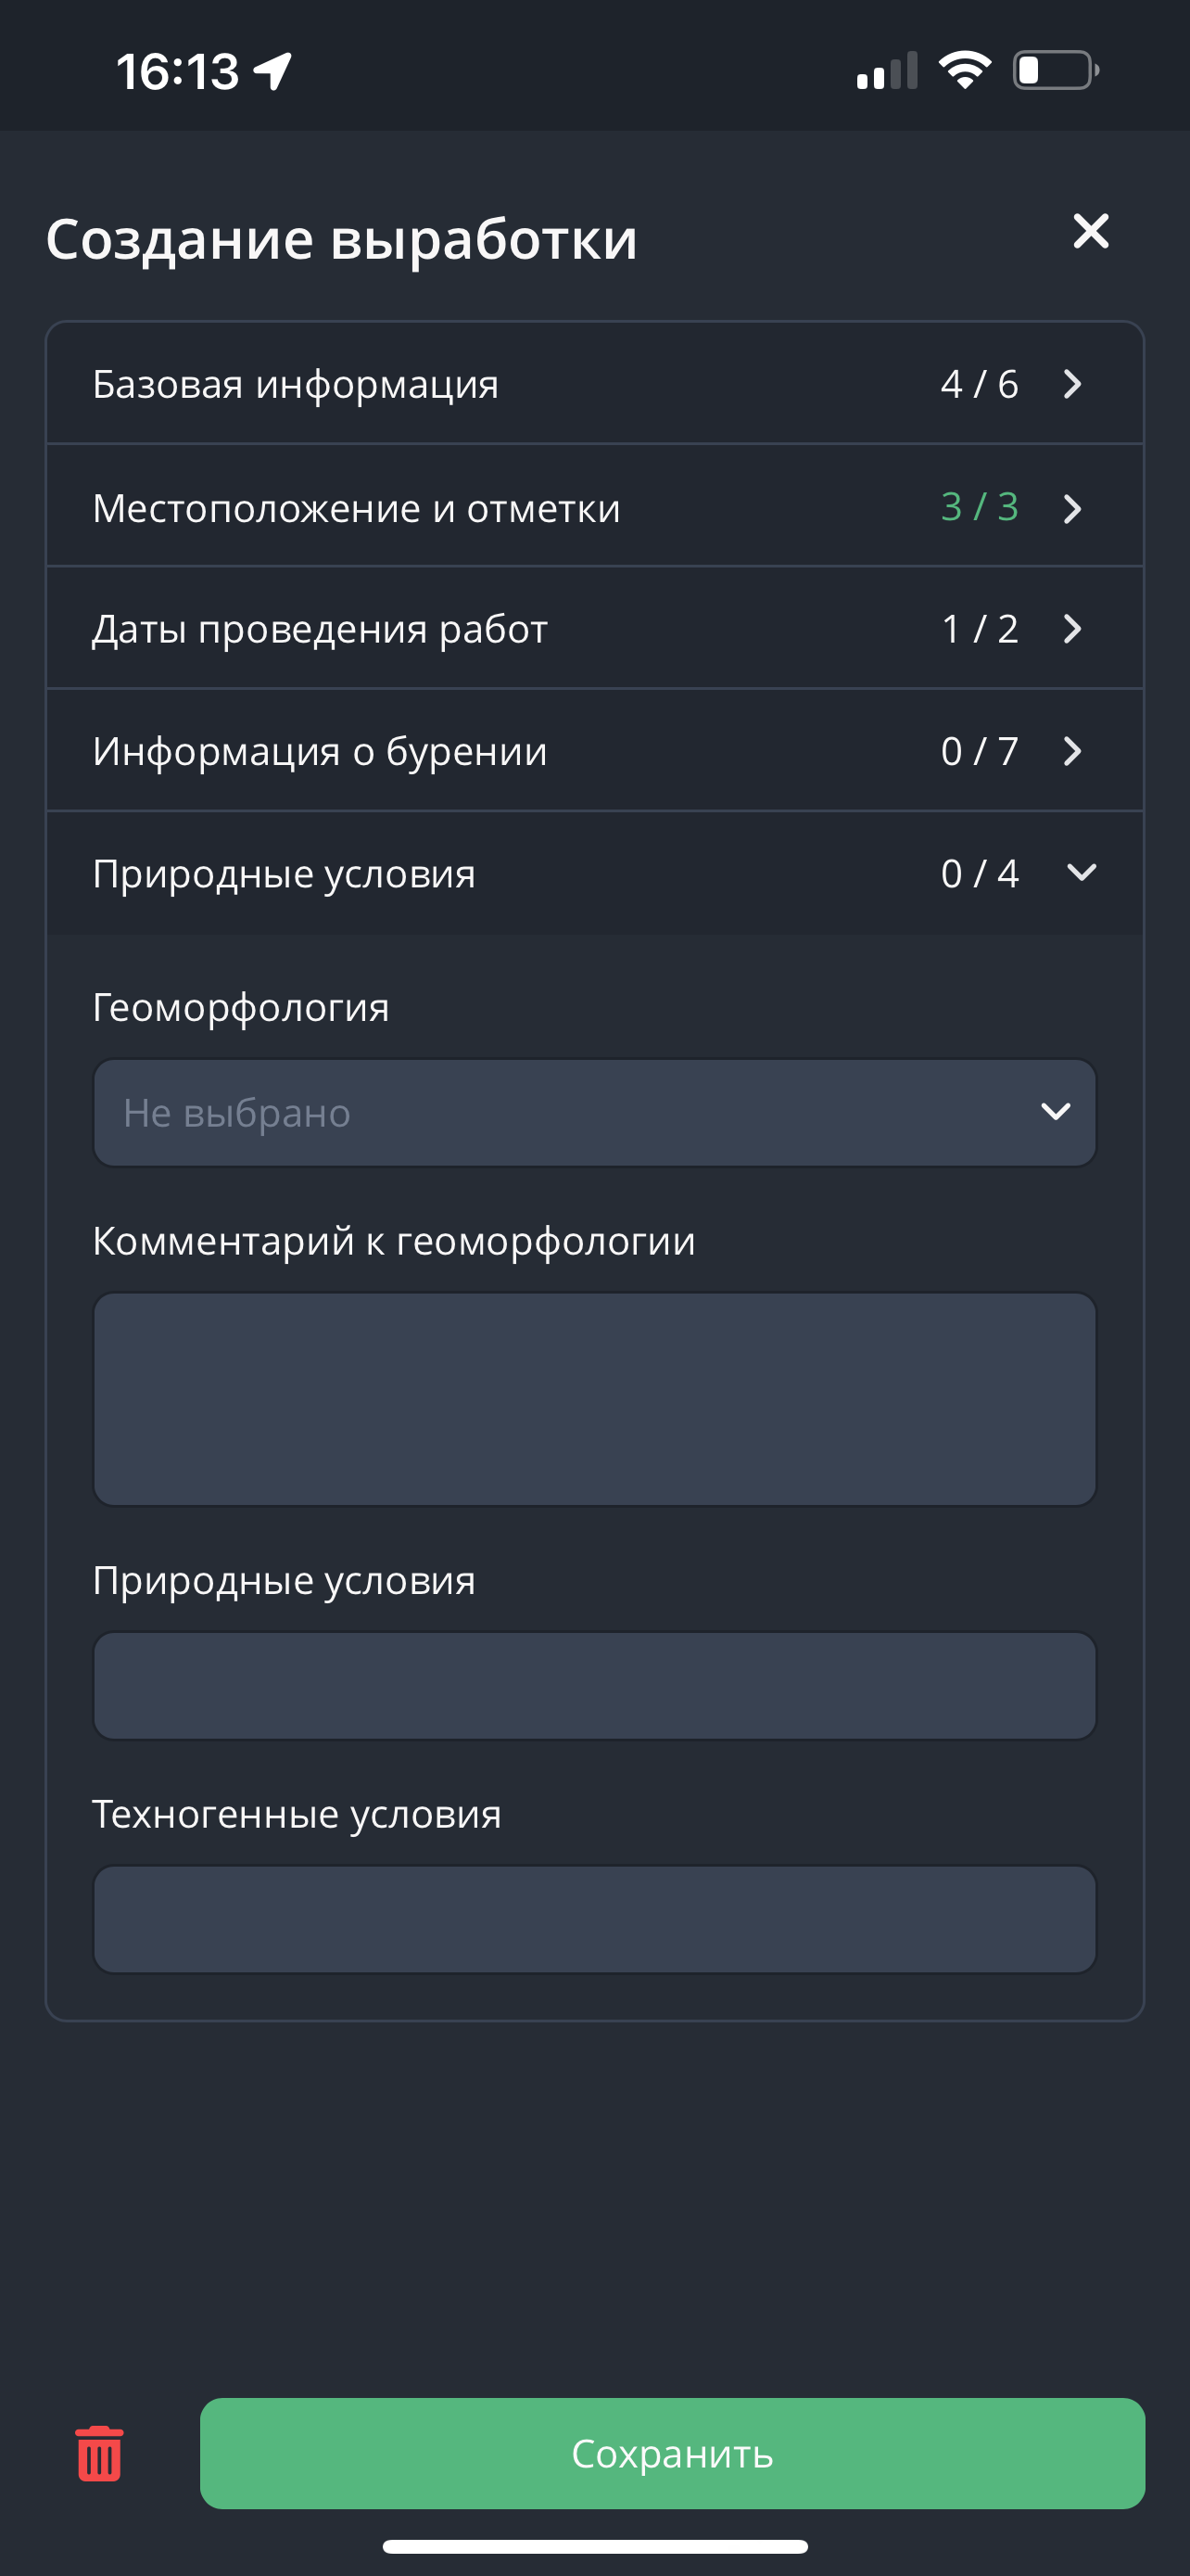Collapse the Природные условия section chevron

(x=1081, y=873)
